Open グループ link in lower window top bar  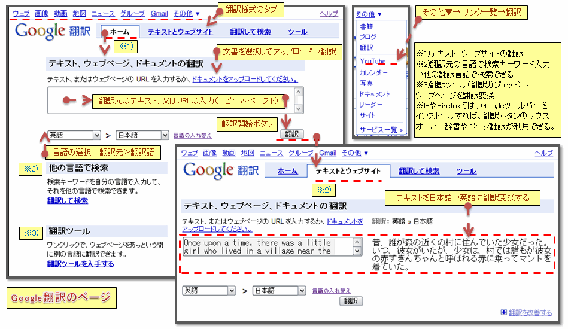click(x=301, y=153)
